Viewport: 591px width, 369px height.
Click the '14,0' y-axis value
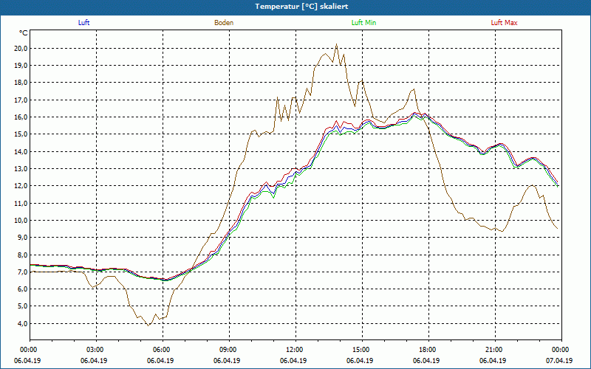click(21, 151)
